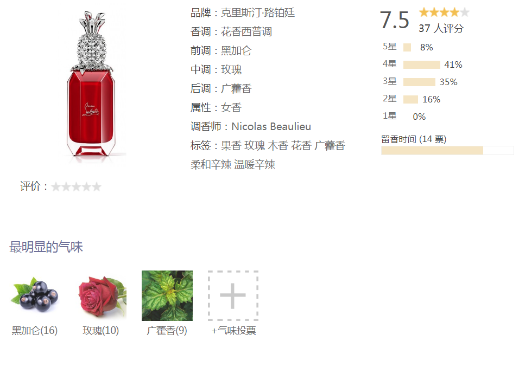Click the 温暖辛辣 tag
The height and width of the screenshot is (367, 519).
pos(255,165)
